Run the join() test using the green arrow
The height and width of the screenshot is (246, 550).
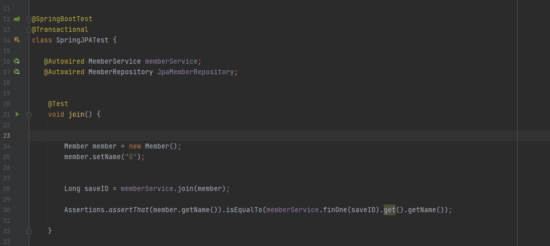17,114
